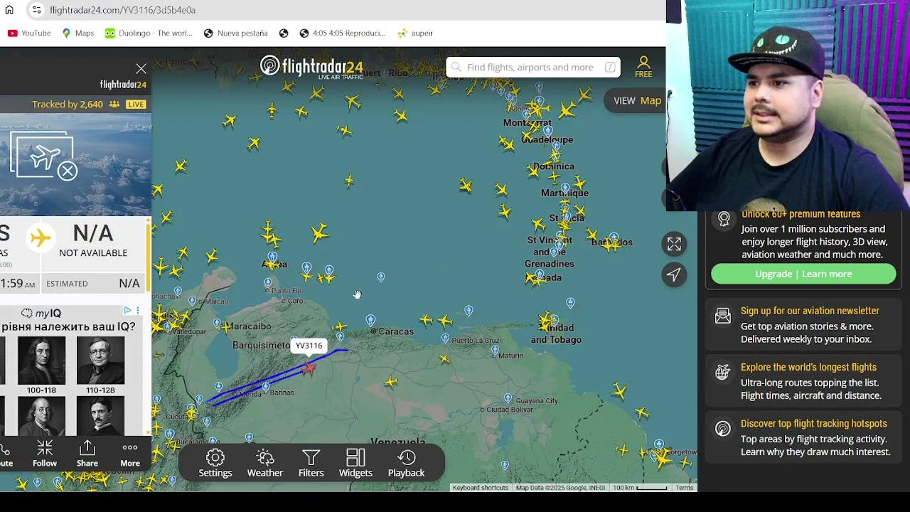Click the browser Home button
This screenshot has width=910, height=512.
[x=9, y=10]
